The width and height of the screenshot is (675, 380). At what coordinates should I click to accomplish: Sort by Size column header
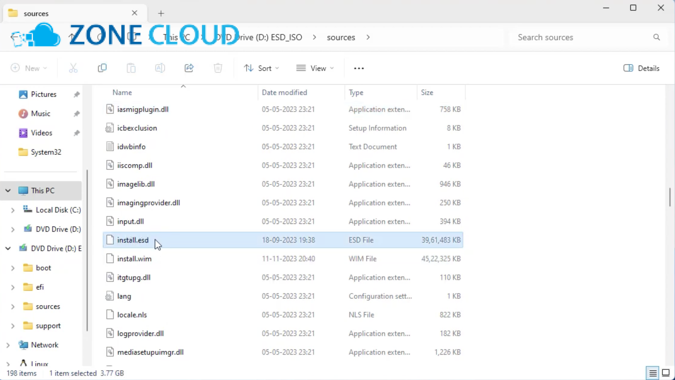(427, 92)
